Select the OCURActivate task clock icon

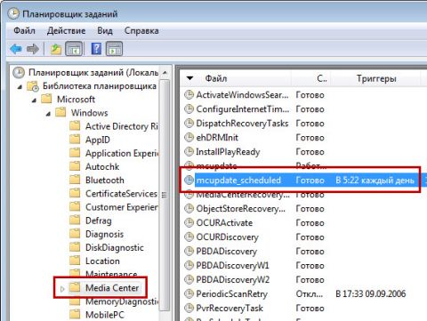click(x=189, y=223)
